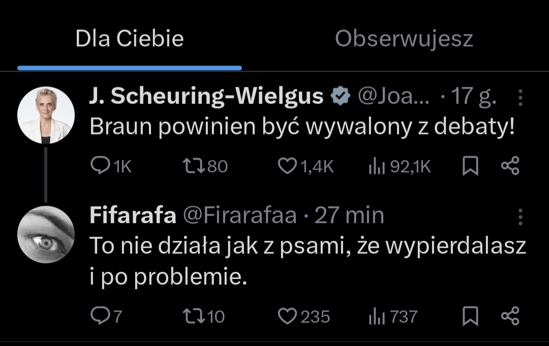Open Fifarafa's eye avatar
This screenshot has height=346, width=549.
click(x=46, y=234)
